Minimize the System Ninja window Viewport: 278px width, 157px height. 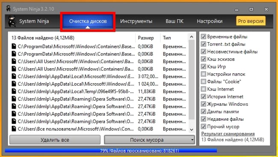point(237,9)
